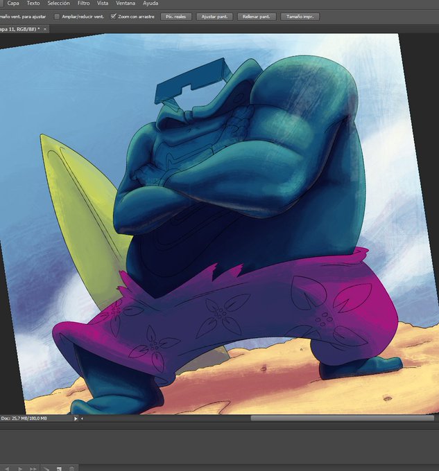Open the Ayuda menu

(150, 3)
